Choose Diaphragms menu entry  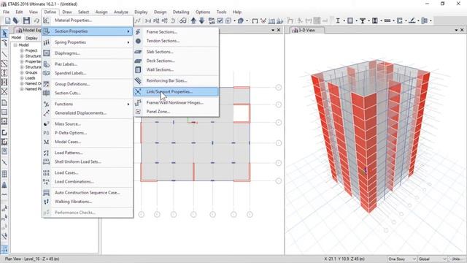click(88, 53)
